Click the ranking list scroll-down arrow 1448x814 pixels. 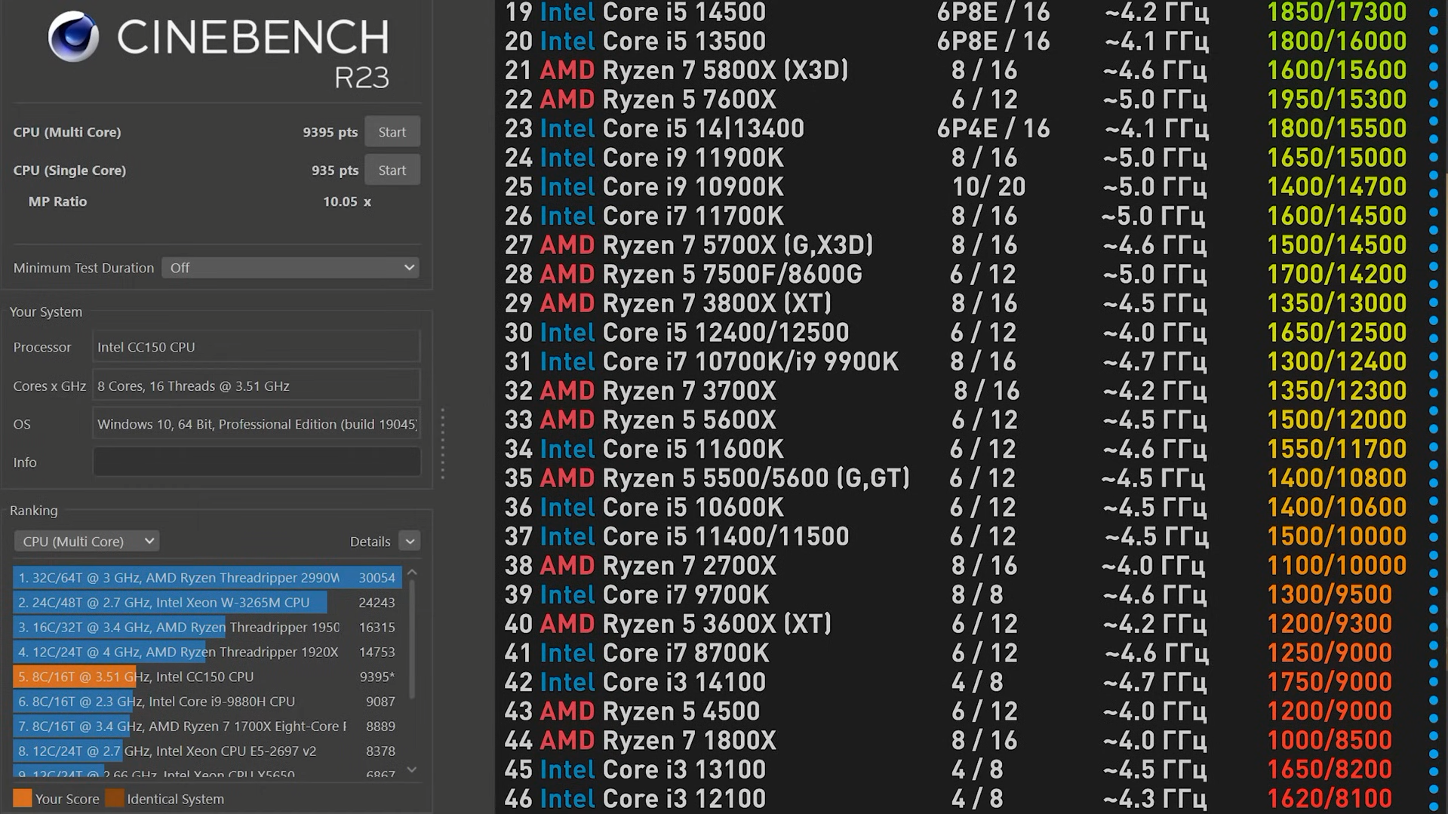point(412,769)
